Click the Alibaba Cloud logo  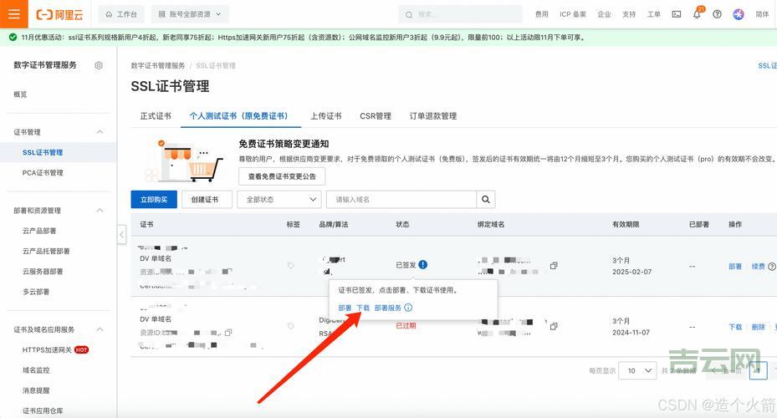point(59,14)
